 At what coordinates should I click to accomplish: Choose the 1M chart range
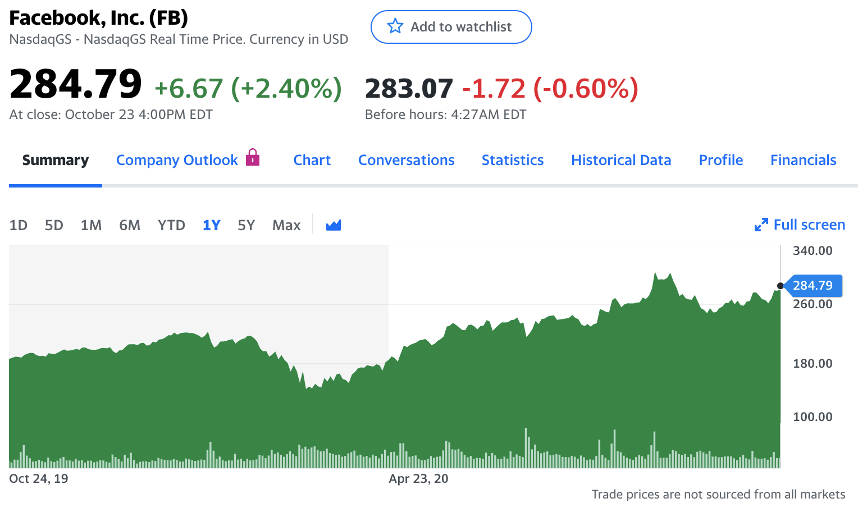click(91, 226)
